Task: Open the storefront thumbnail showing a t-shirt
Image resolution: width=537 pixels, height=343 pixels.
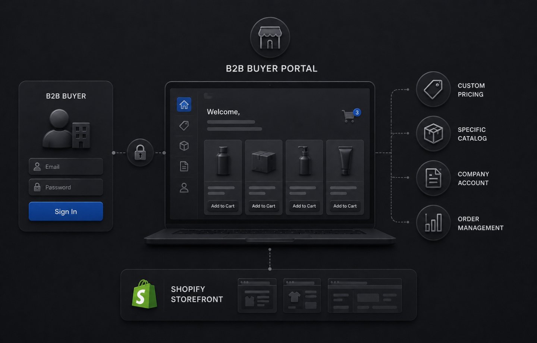Action: pyautogui.click(x=302, y=295)
